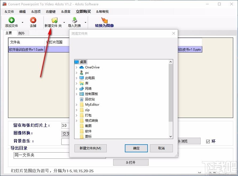This screenshot has height=176, width=238.
Task: Expand the 格式转换 folder
Action: pyautogui.click(x=77, y=121)
